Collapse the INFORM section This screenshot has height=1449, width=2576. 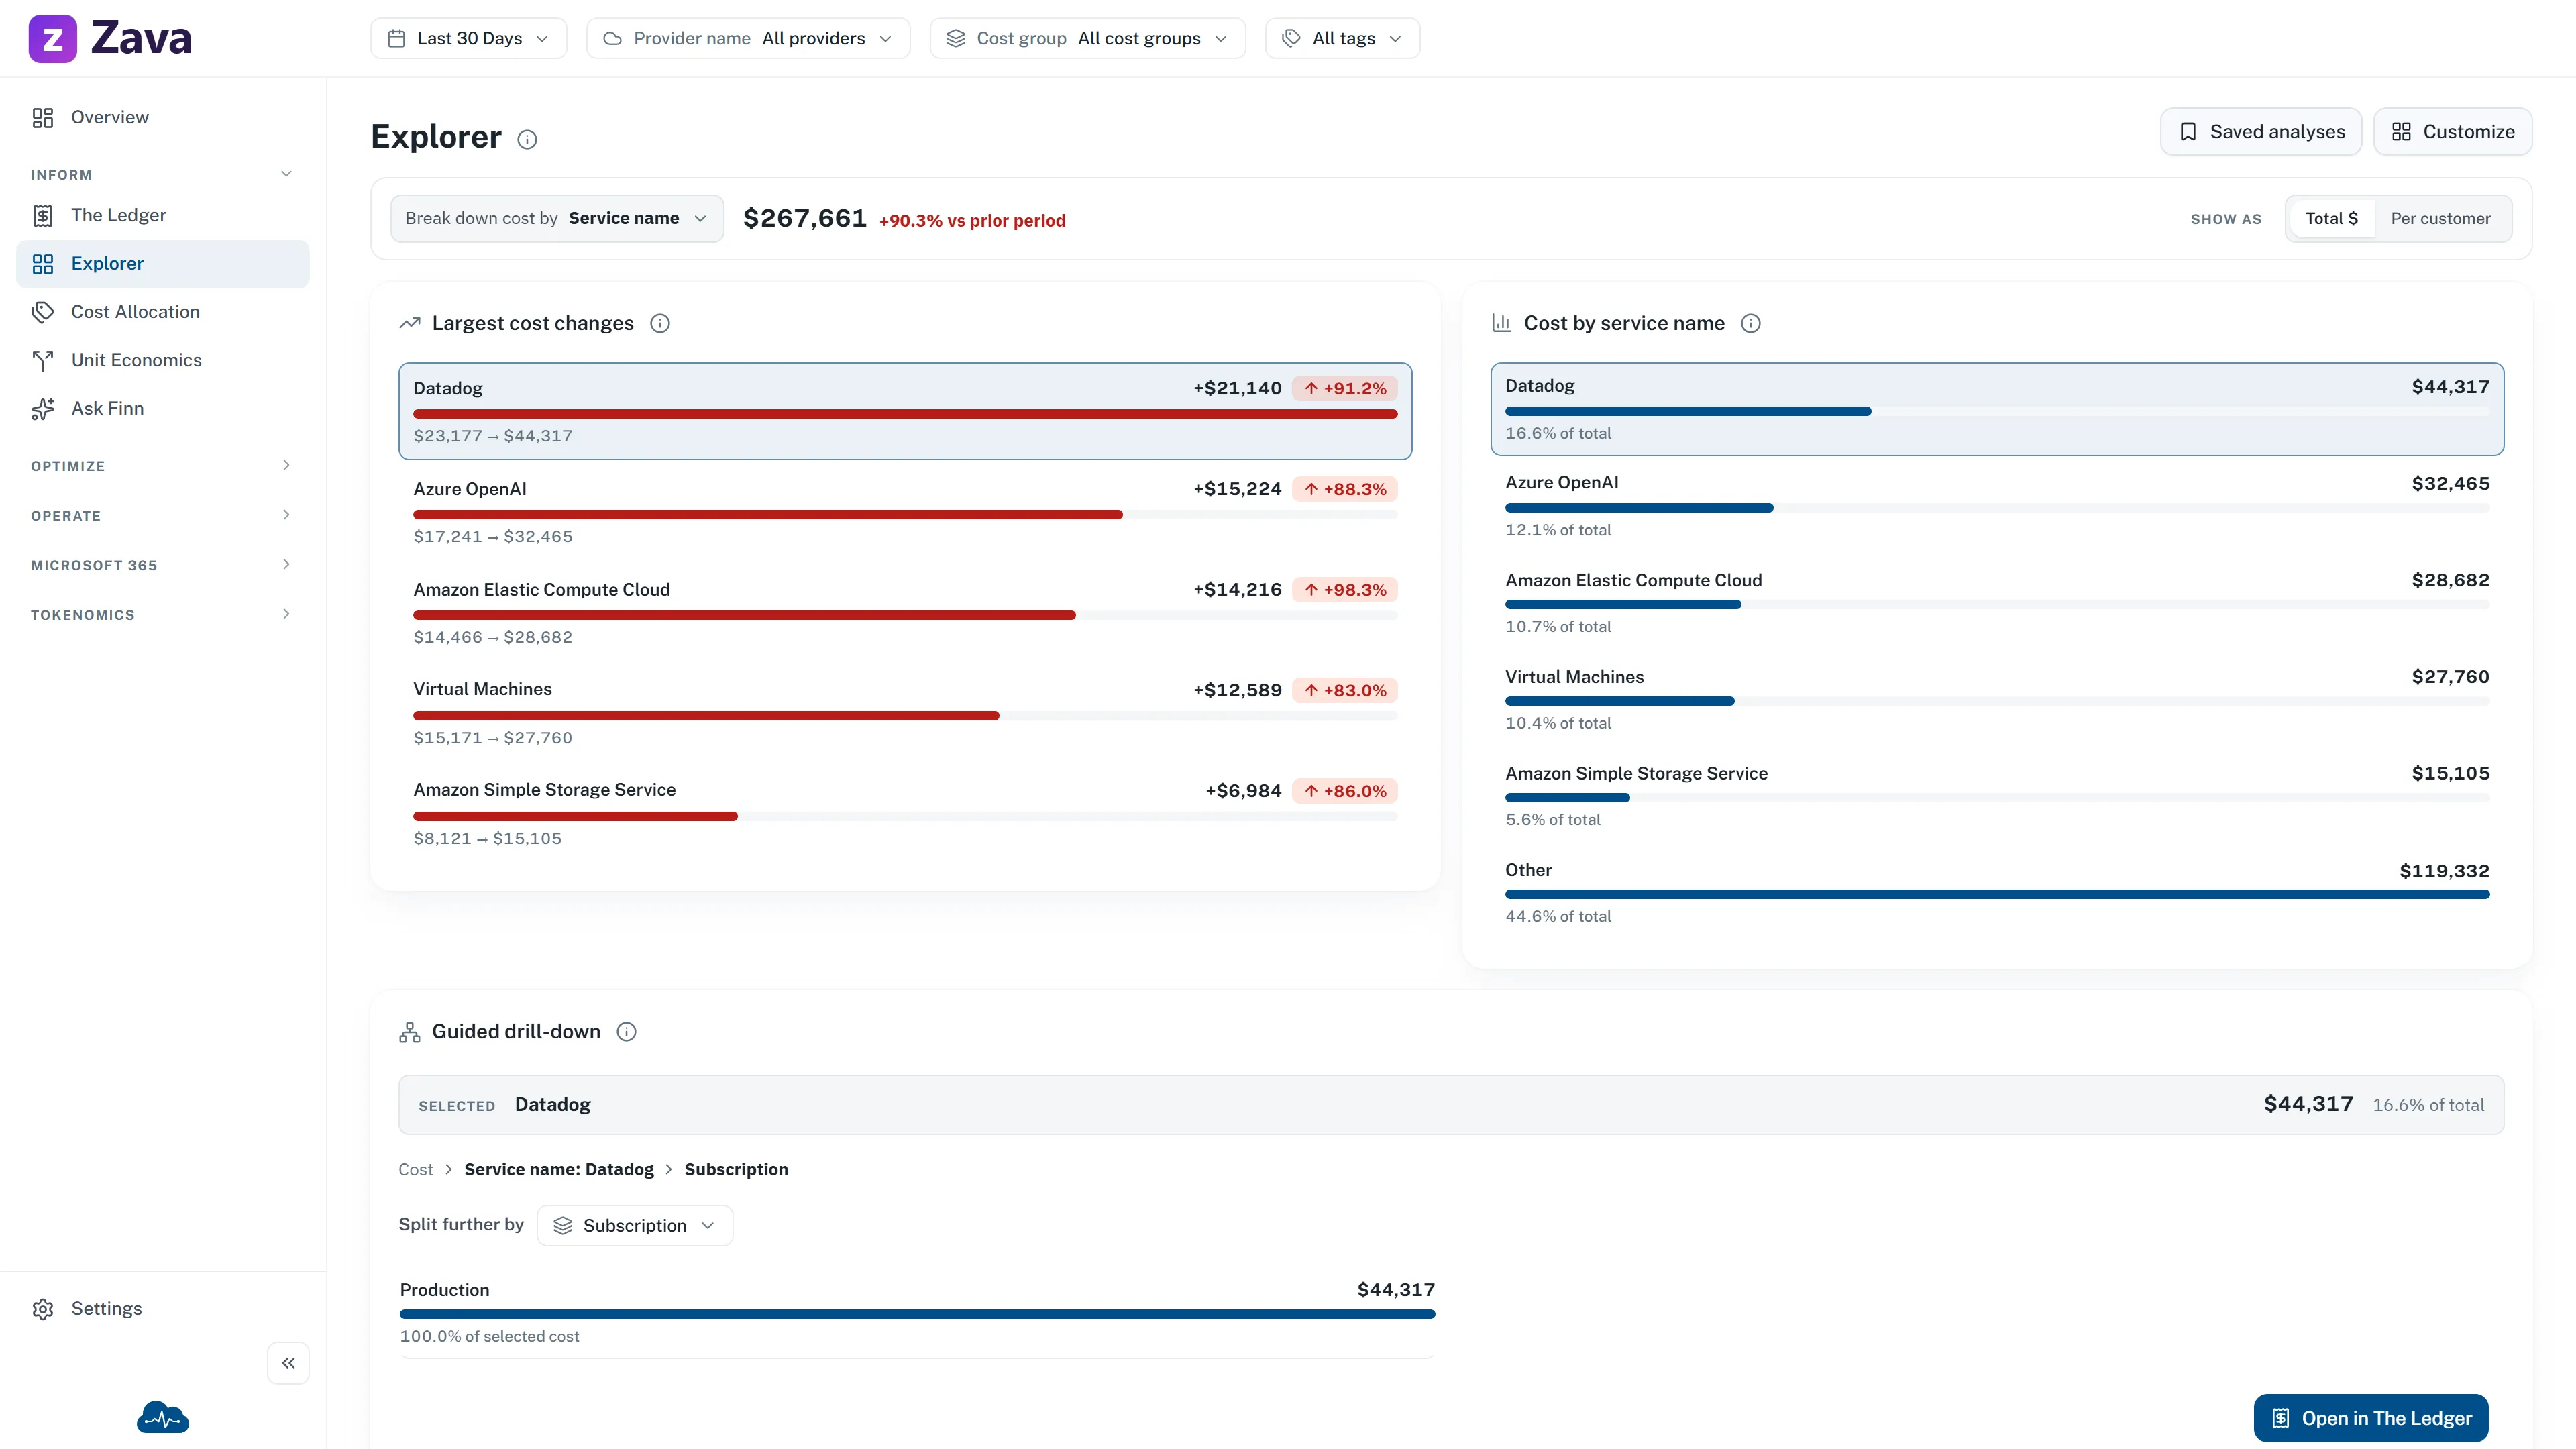click(x=163, y=175)
